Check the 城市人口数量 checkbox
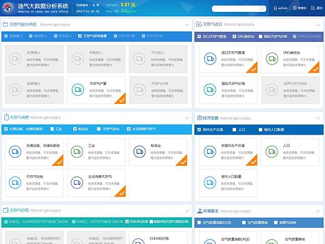The height and width of the screenshot is (244, 325). pos(261,130)
